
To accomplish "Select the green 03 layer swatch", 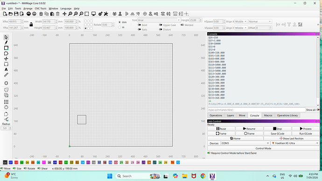I will pos(22,162).
